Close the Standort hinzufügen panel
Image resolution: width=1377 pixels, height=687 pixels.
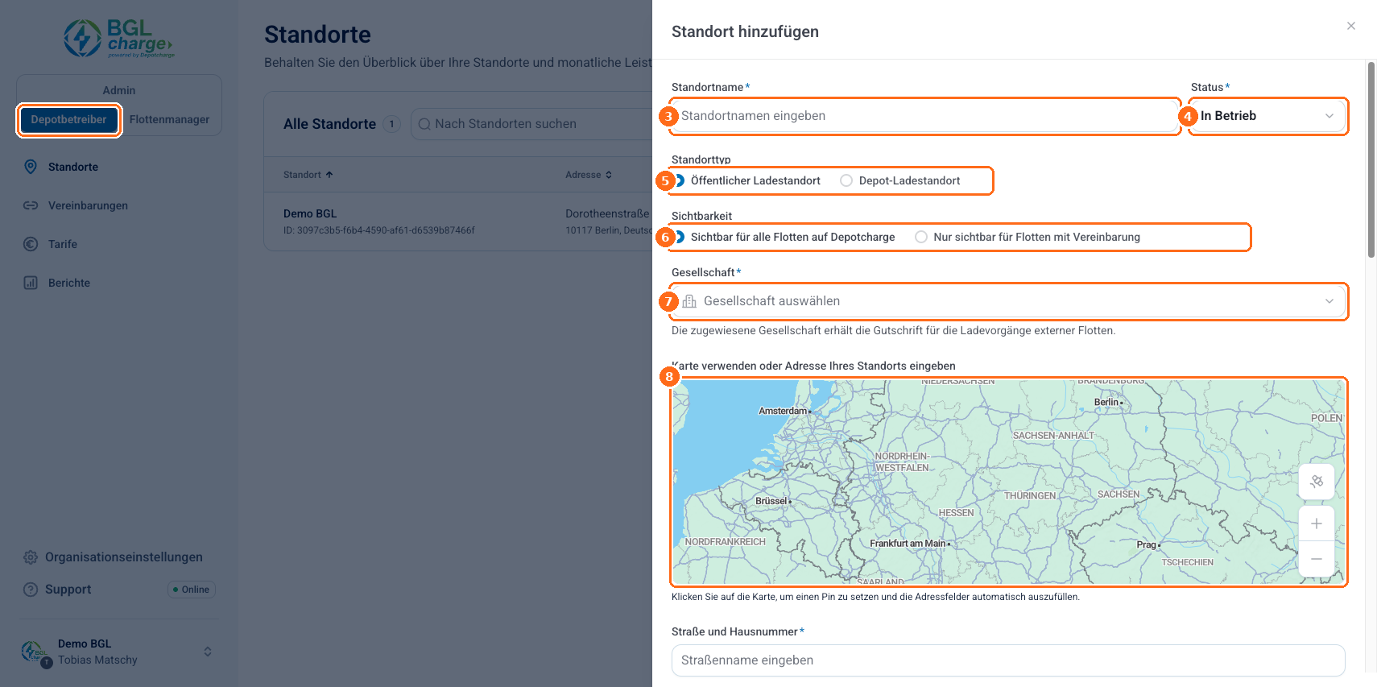[1351, 26]
